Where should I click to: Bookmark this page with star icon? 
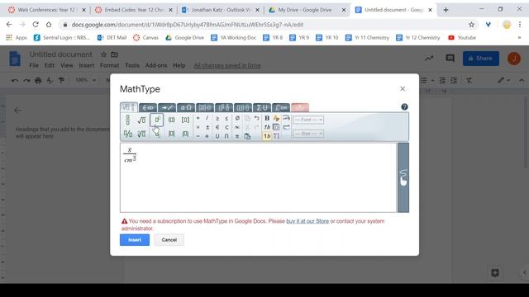[471, 25]
